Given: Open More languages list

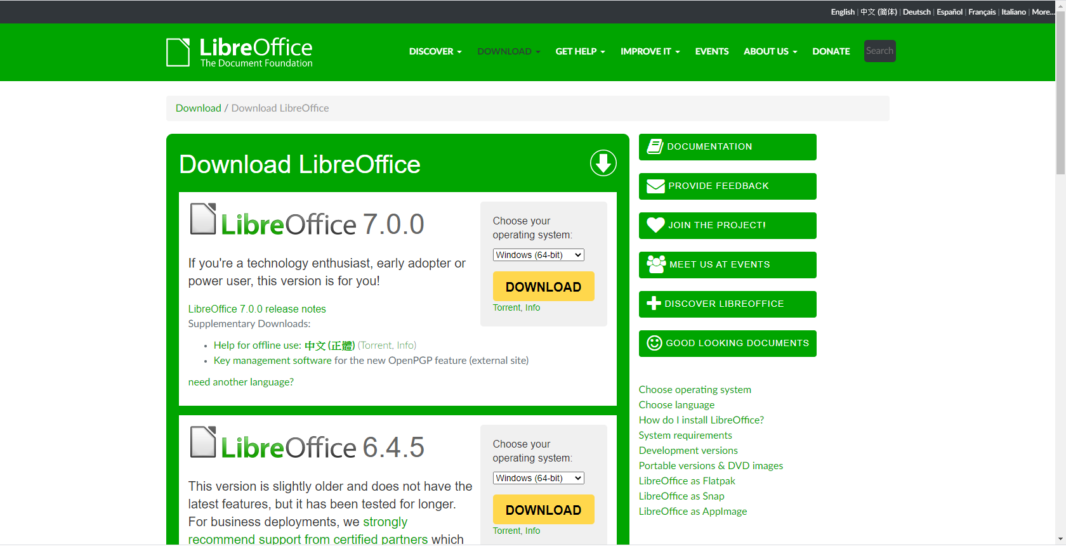Looking at the screenshot, I should 1043,12.
